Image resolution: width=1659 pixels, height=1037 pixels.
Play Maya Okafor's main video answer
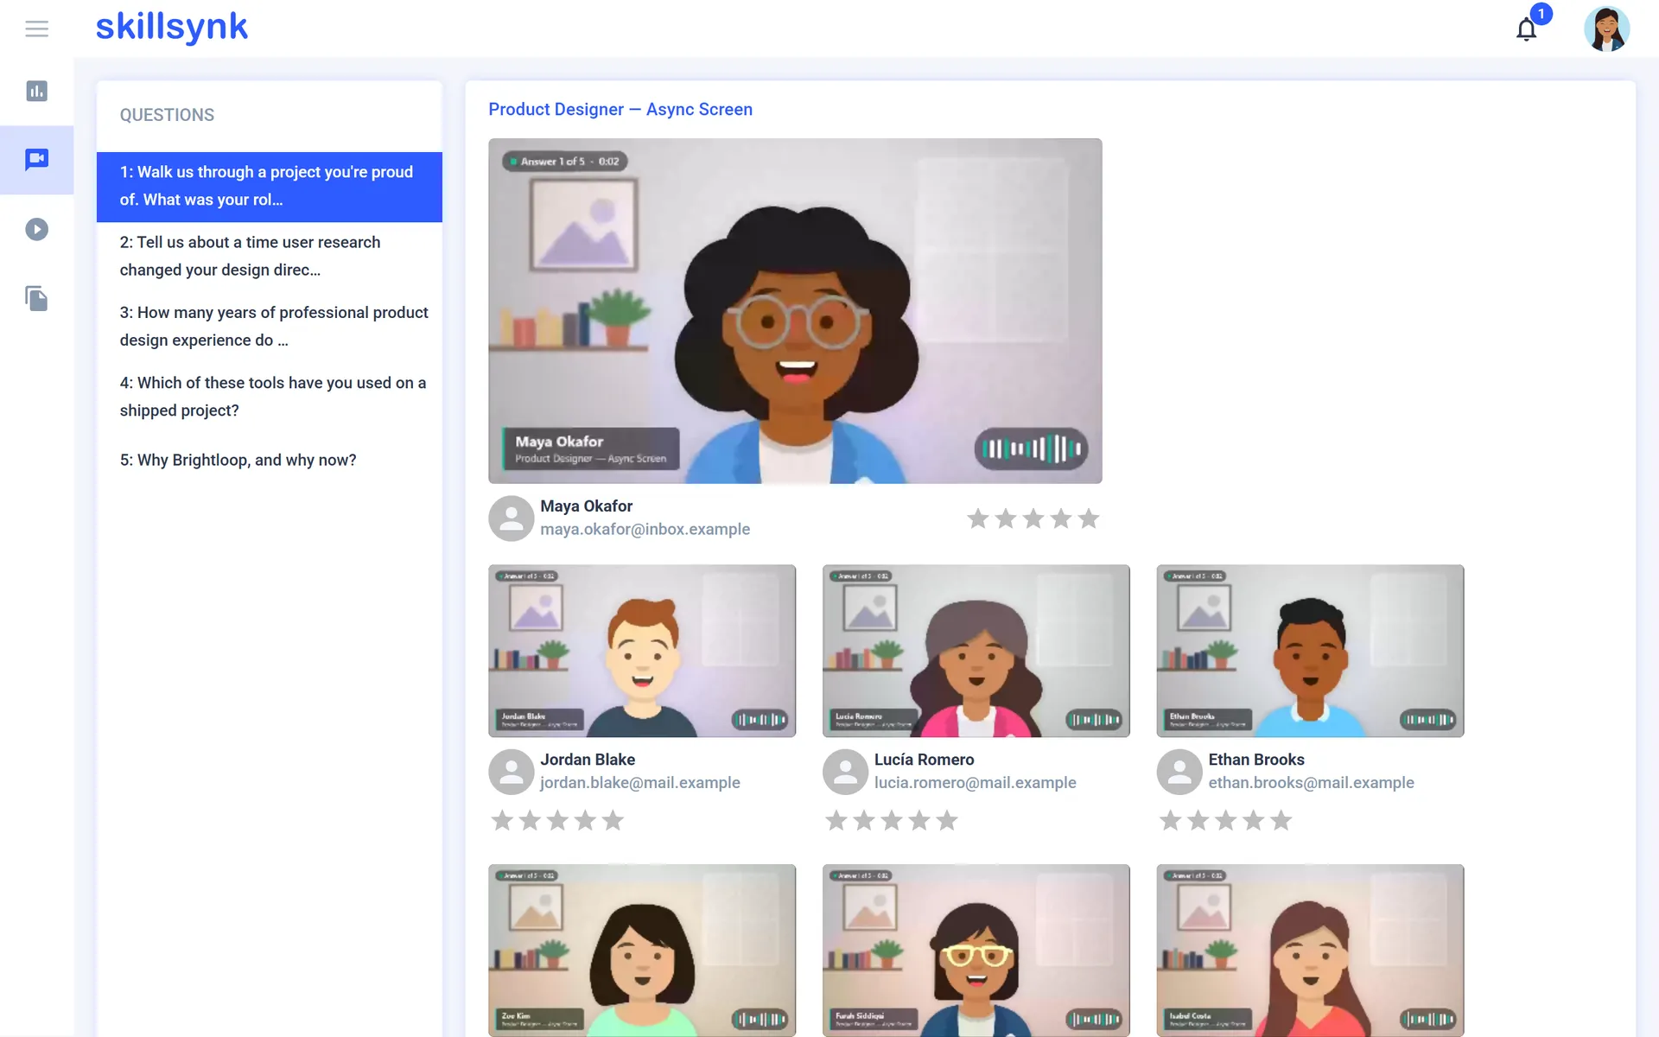coord(795,311)
